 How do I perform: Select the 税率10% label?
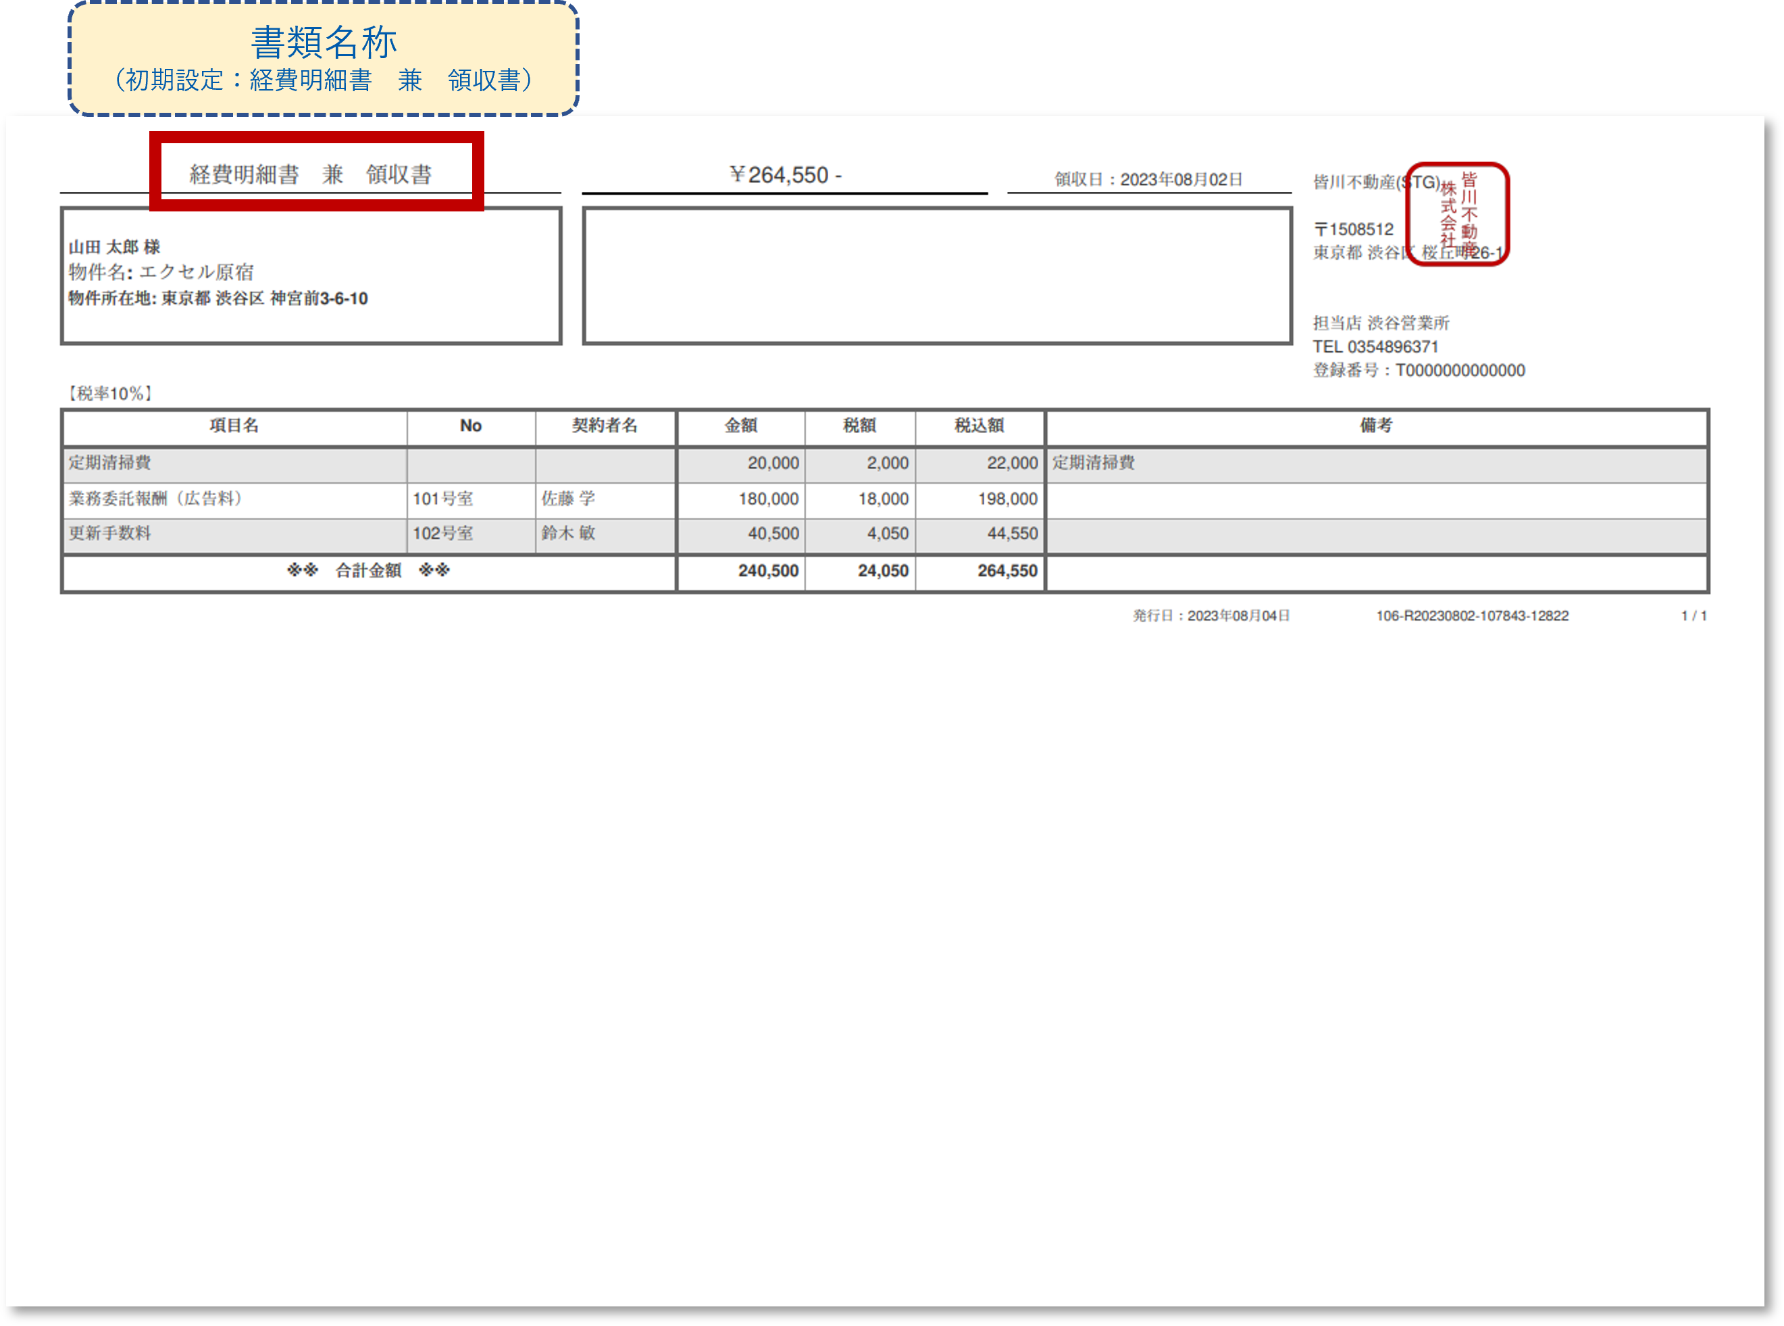(110, 393)
